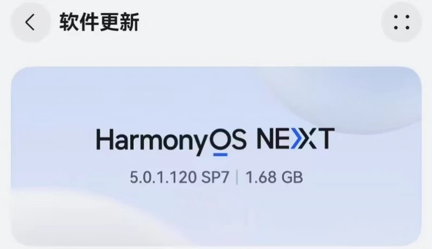This screenshot has width=432, height=249.
Task: Click the NEXT wordmark in the banner
Action: pyautogui.click(x=296, y=138)
